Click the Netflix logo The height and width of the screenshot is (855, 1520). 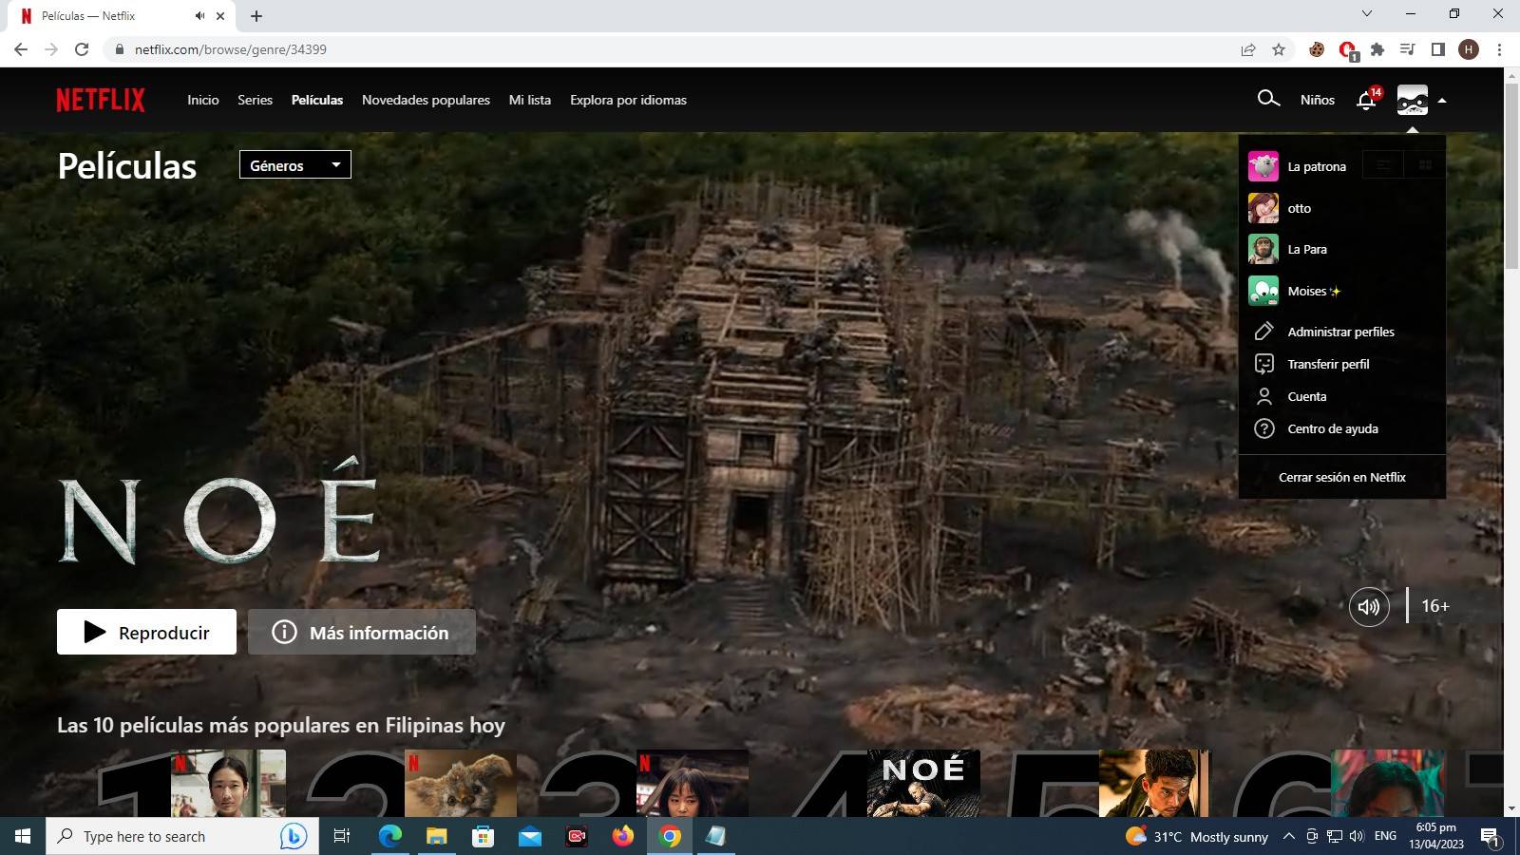pyautogui.click(x=101, y=100)
